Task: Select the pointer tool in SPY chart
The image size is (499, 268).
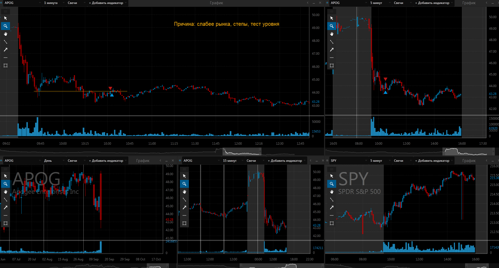Action: (331, 176)
